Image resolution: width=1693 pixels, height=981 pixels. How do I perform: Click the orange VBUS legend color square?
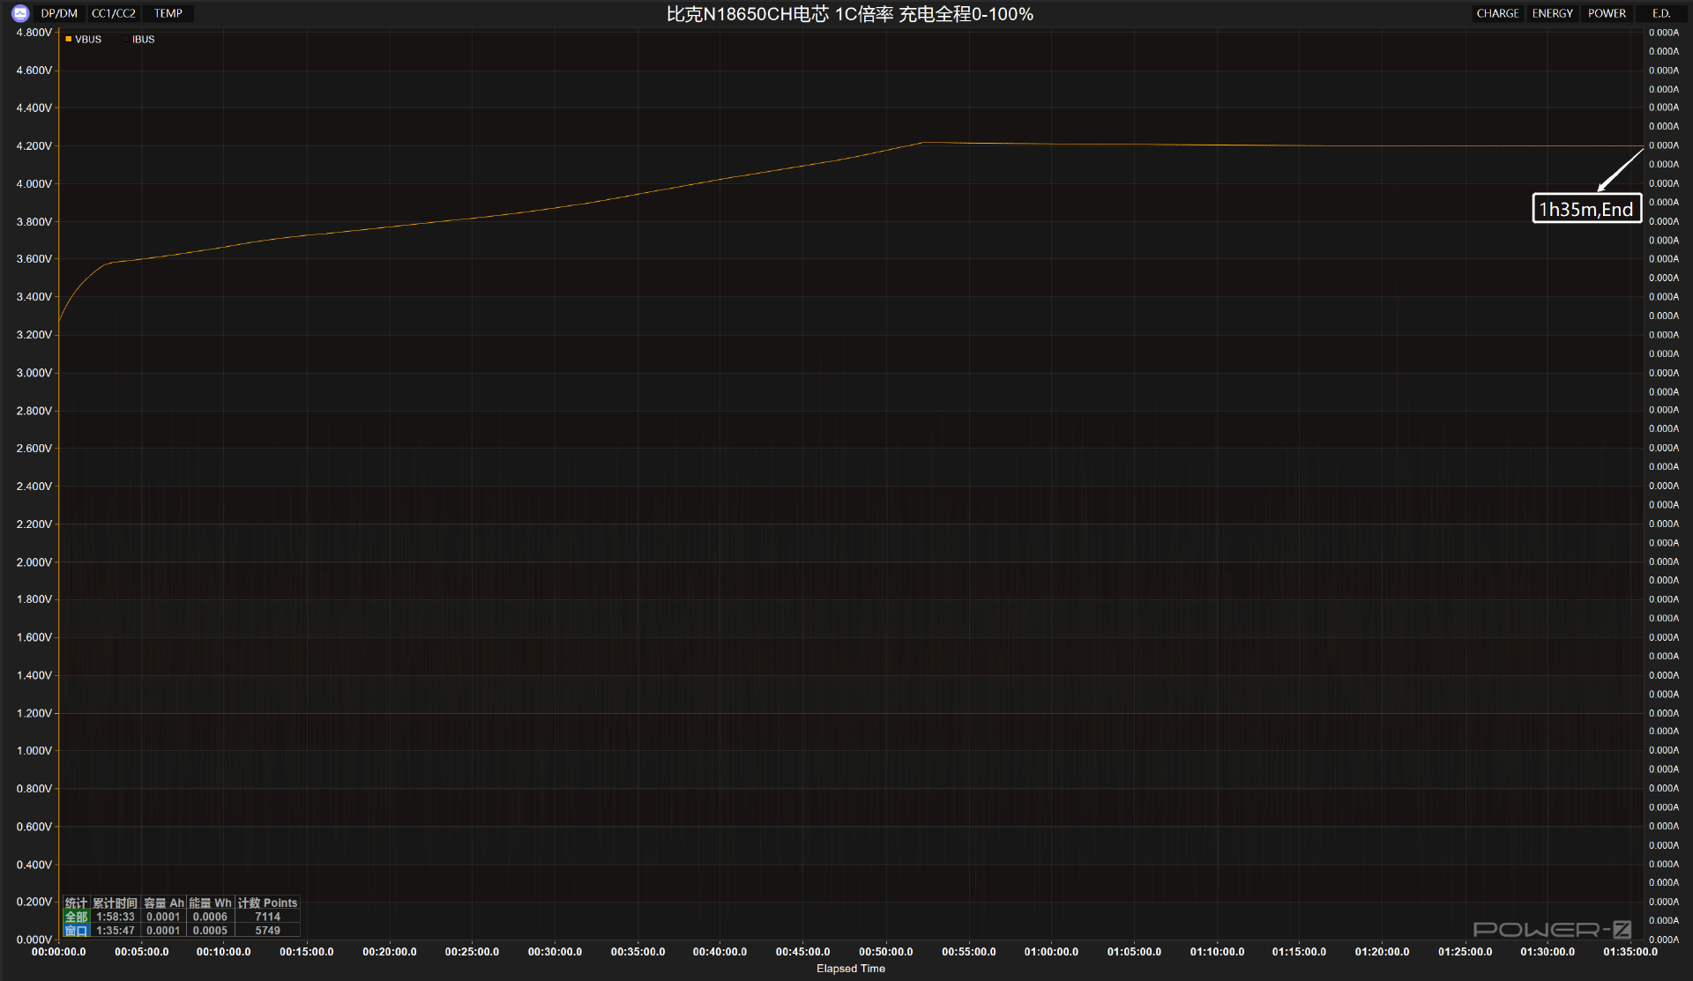pyautogui.click(x=69, y=39)
